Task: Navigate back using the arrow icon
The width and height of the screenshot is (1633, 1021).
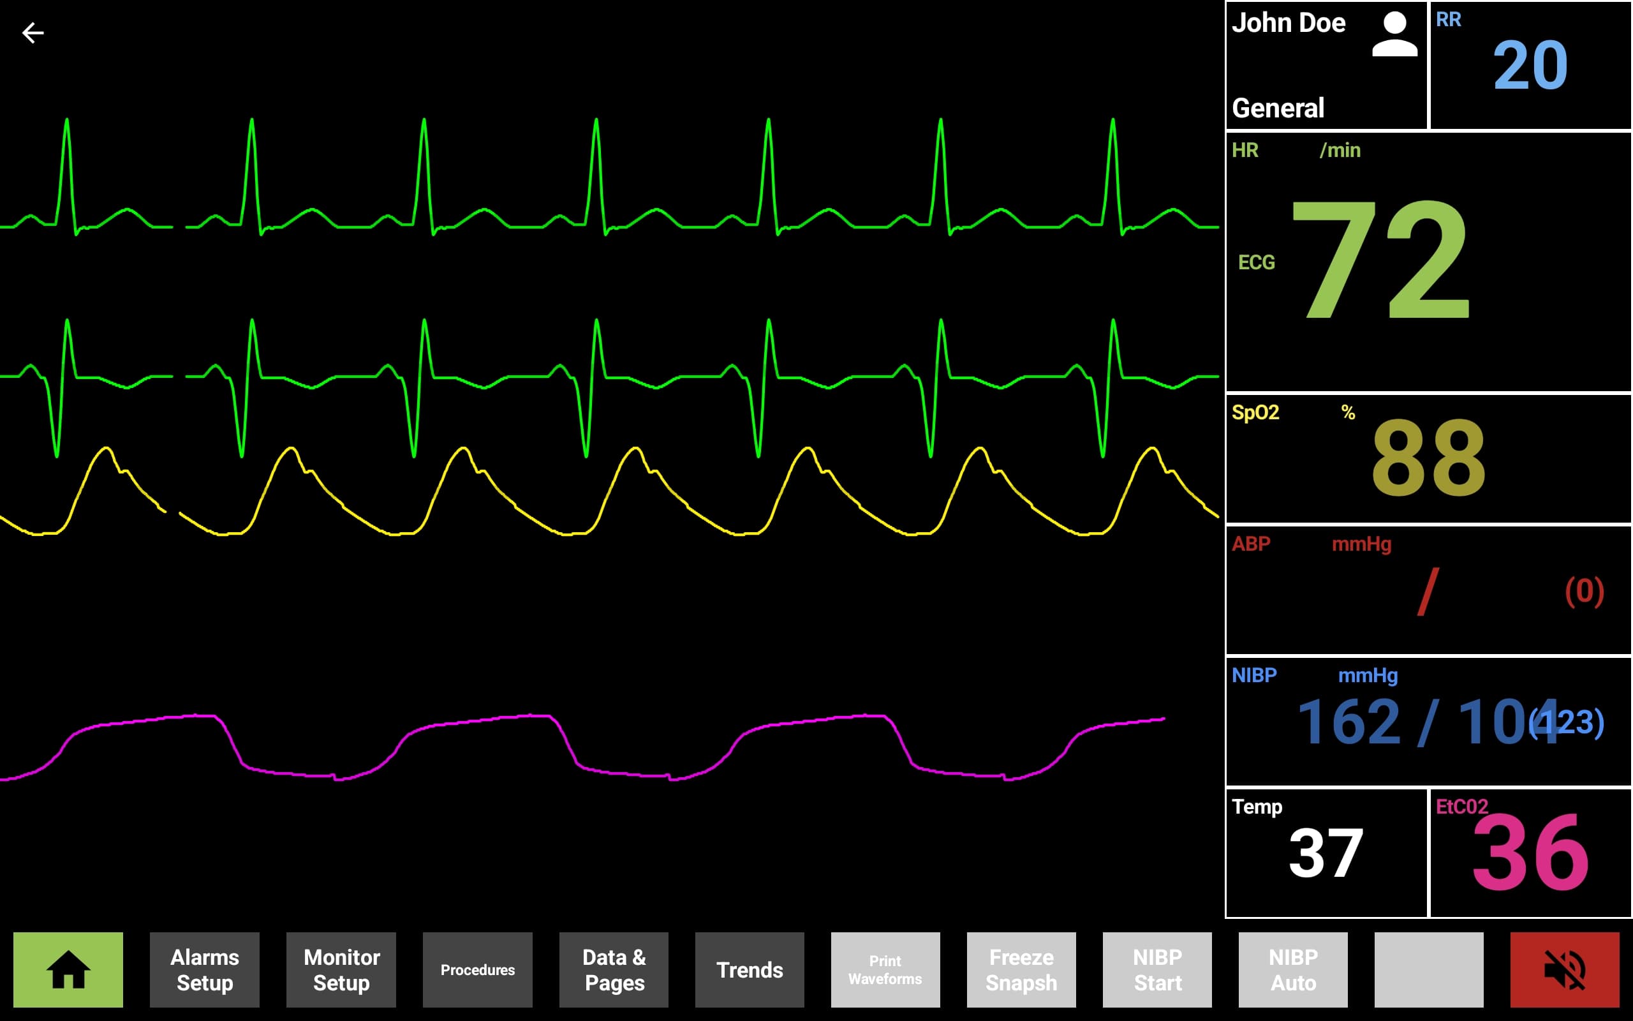Action: (x=32, y=32)
